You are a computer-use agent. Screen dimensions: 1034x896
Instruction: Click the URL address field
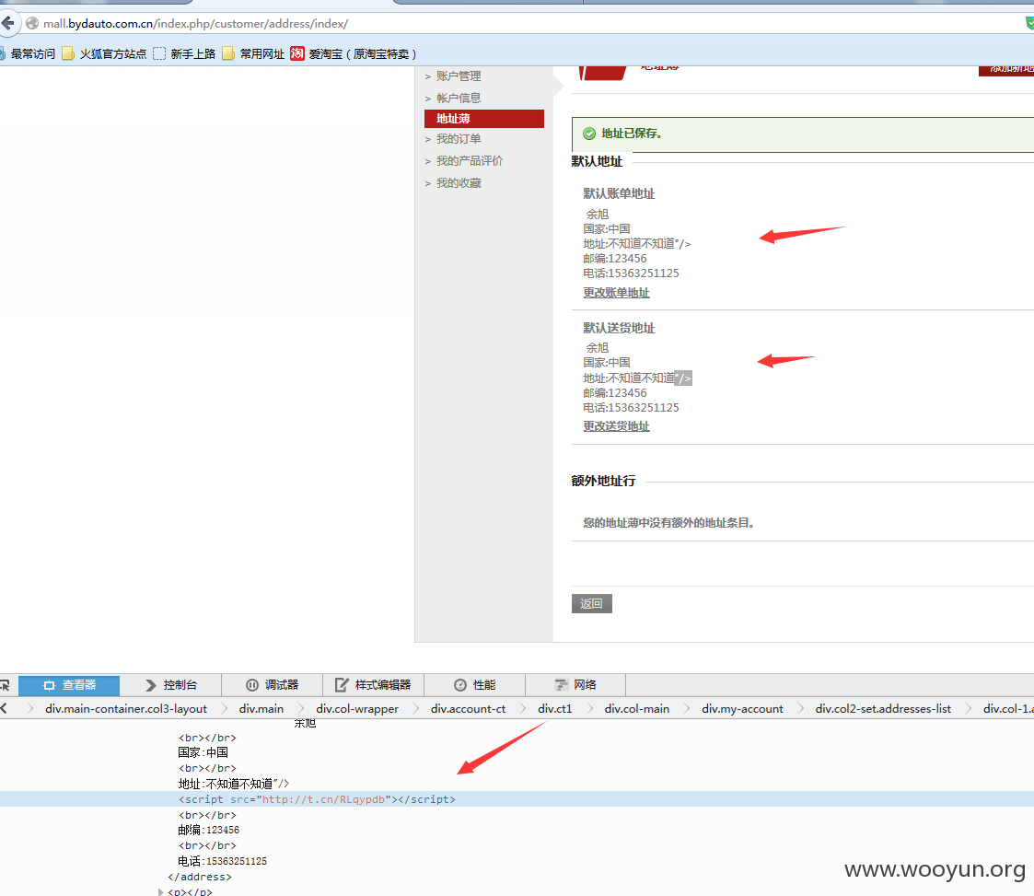click(x=521, y=24)
